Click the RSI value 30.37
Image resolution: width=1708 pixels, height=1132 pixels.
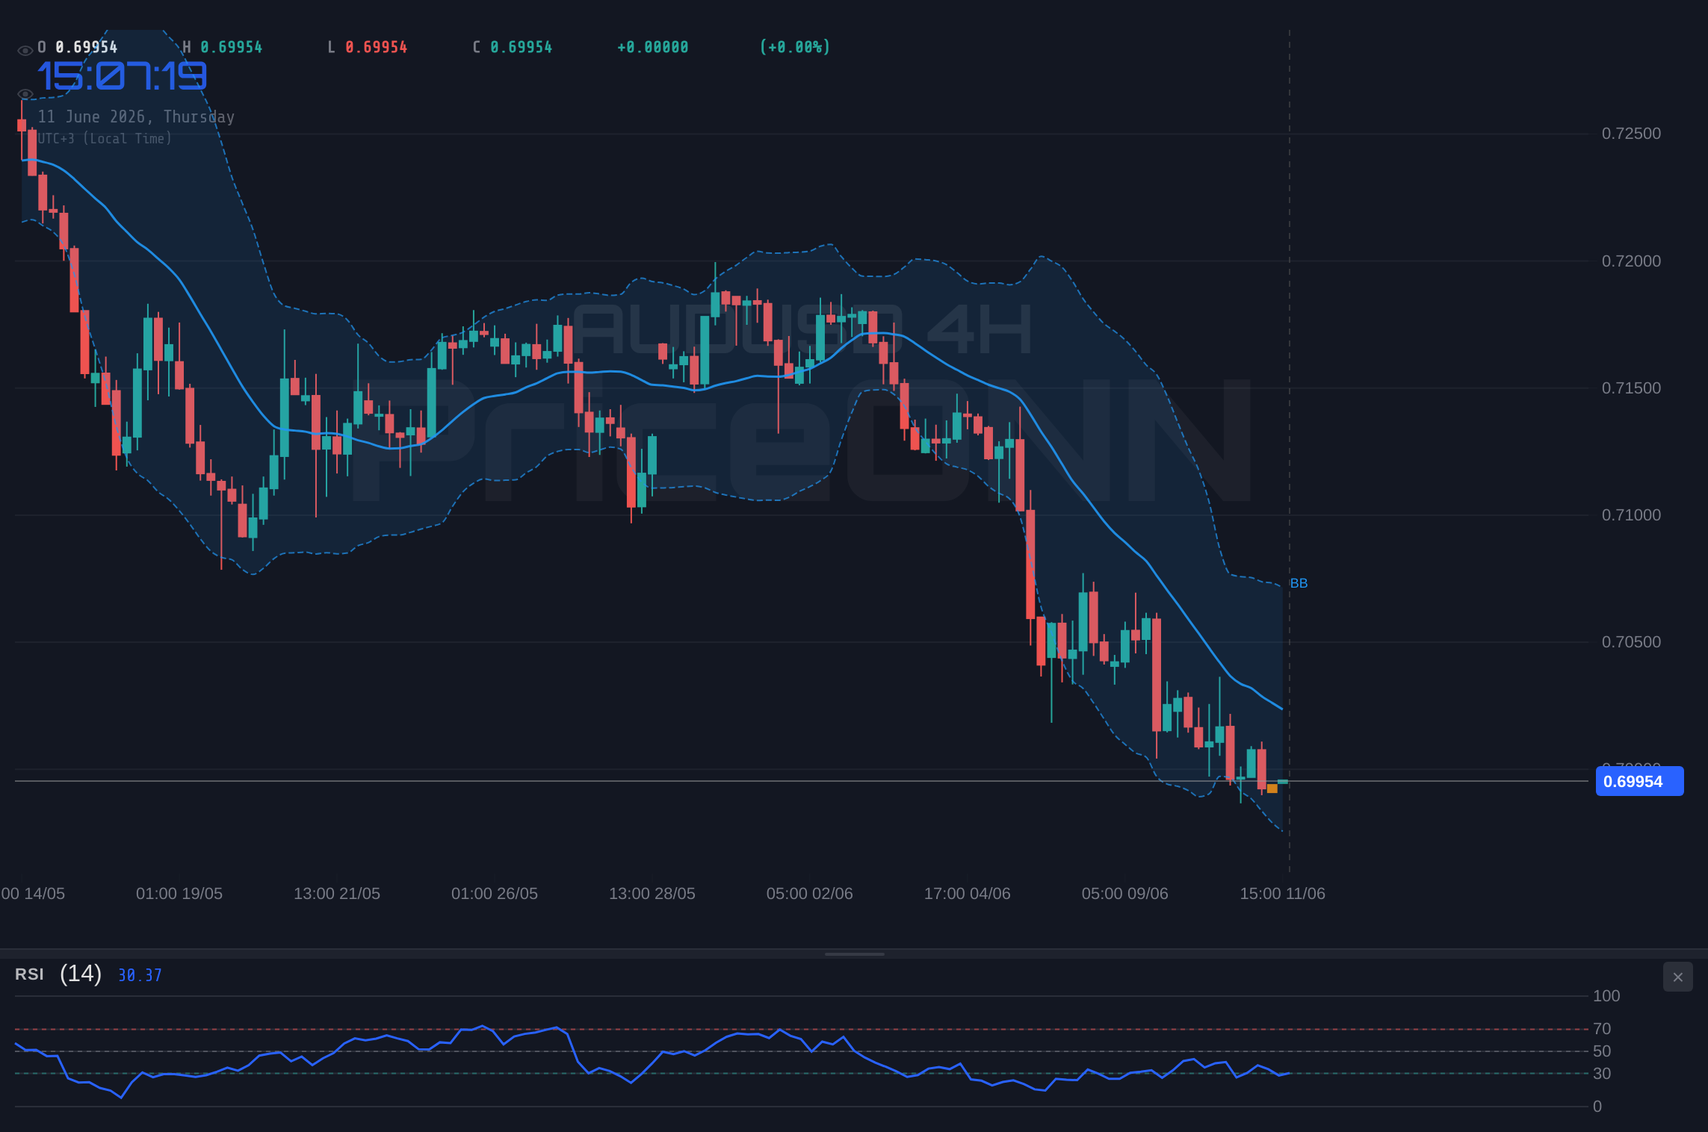point(140,975)
